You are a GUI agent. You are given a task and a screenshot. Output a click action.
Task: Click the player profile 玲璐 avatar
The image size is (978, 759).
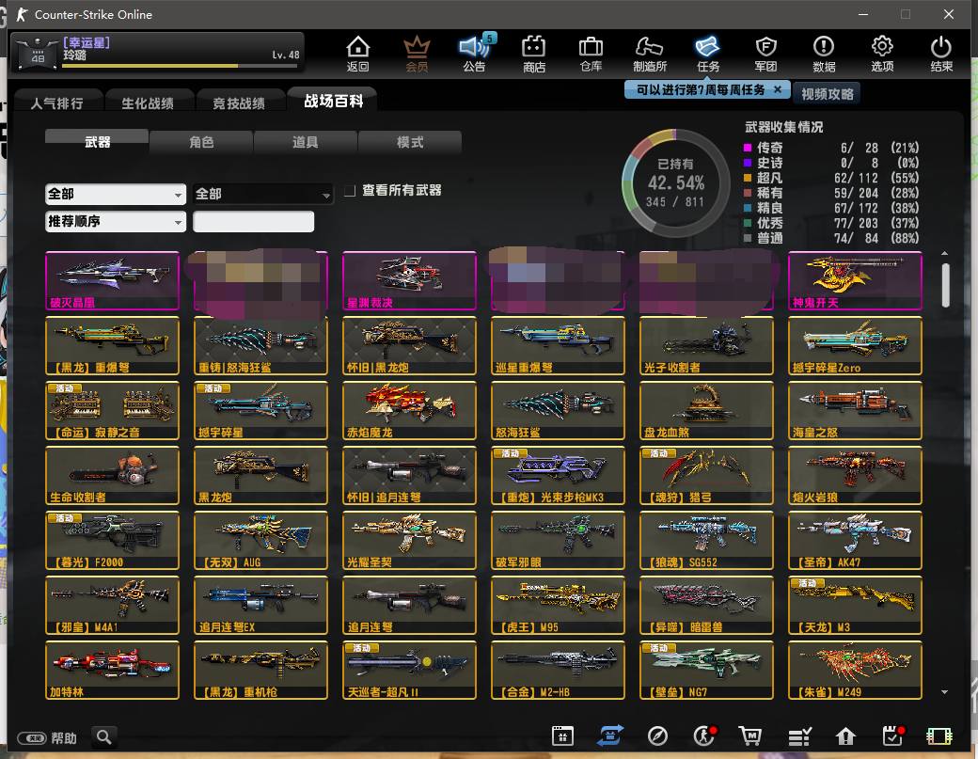click(x=38, y=53)
